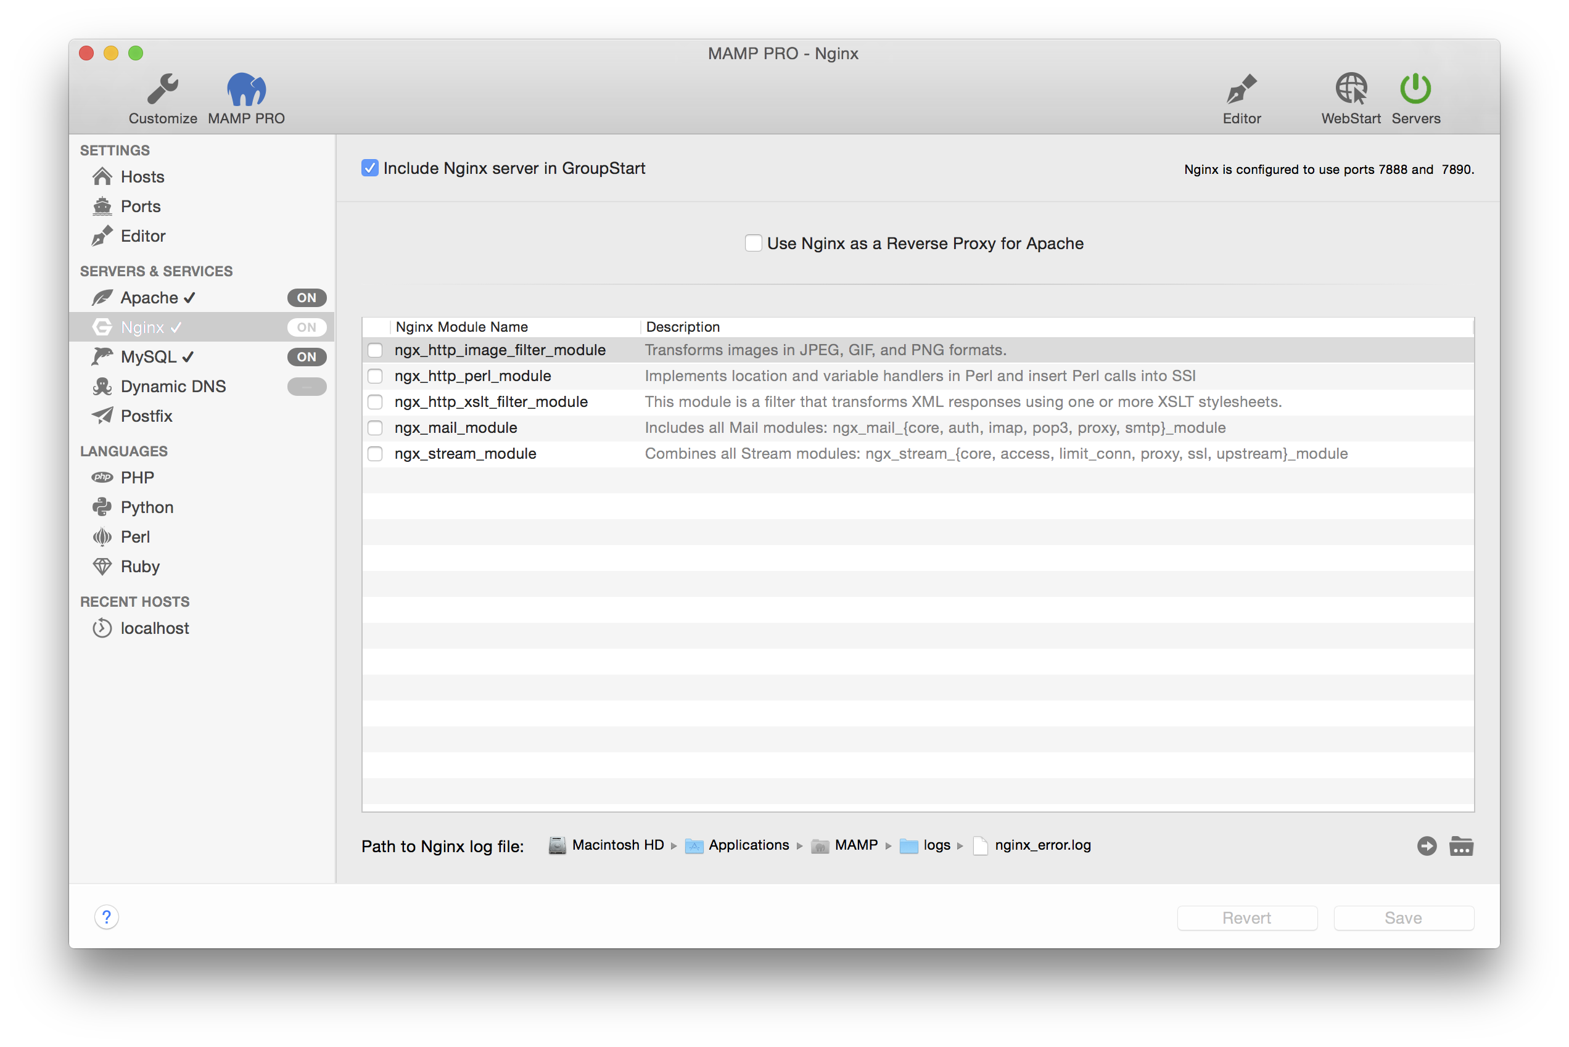
Task: Open Python language settings
Action: point(147,507)
